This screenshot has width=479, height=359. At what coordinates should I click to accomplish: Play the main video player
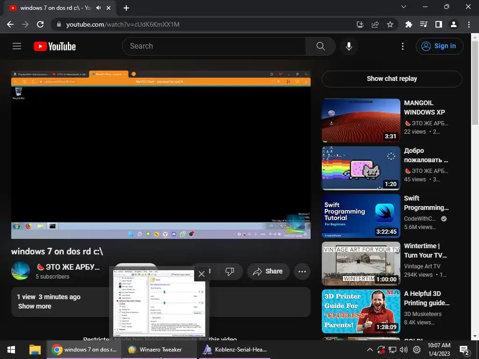pyautogui.click(x=161, y=155)
